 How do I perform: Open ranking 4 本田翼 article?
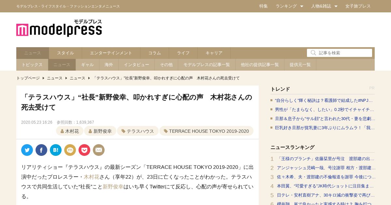326,186
